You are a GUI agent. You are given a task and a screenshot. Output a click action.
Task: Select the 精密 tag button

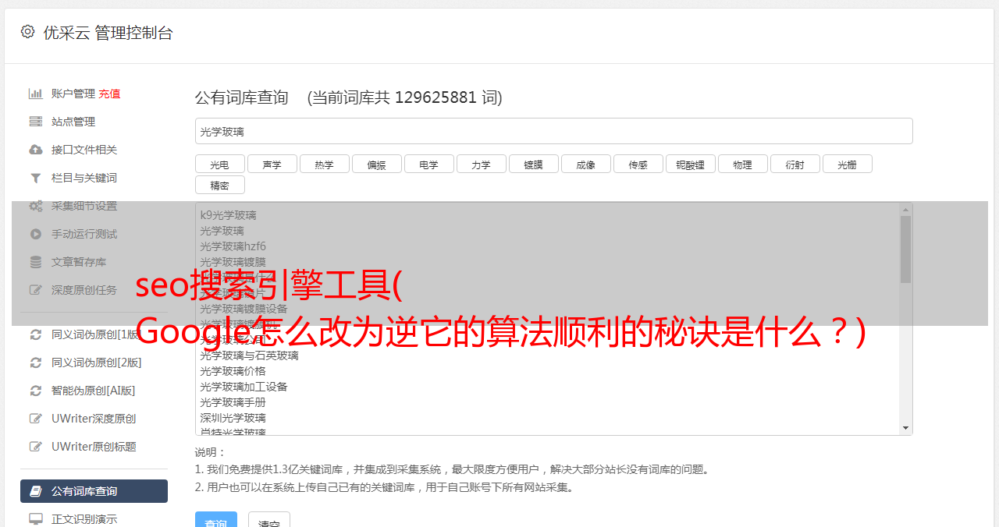pyautogui.click(x=219, y=185)
